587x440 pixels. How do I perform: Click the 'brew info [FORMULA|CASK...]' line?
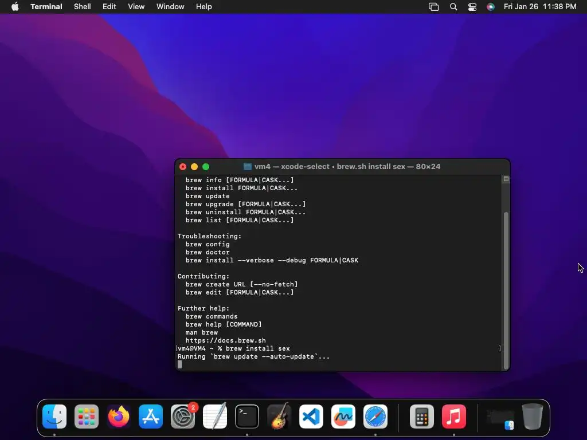pos(240,180)
